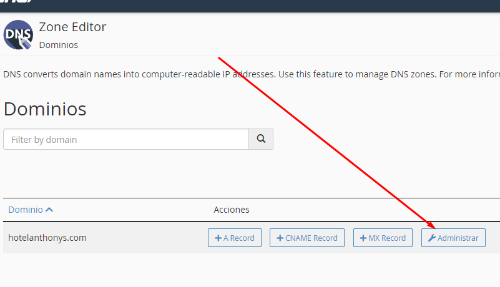This screenshot has height=287, width=500.
Task: Click the large Dominios section heading
Action: [x=45, y=109]
